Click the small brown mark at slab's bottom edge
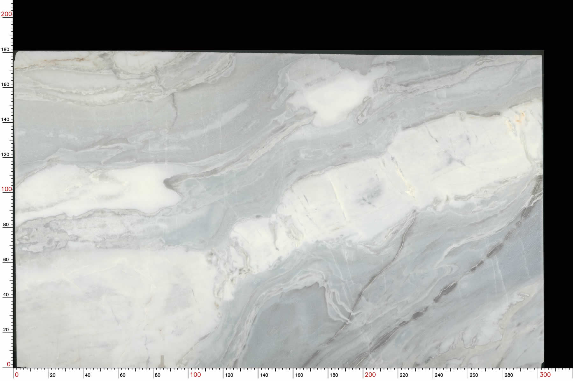Viewport: 573px width, 381px height. click(162, 361)
